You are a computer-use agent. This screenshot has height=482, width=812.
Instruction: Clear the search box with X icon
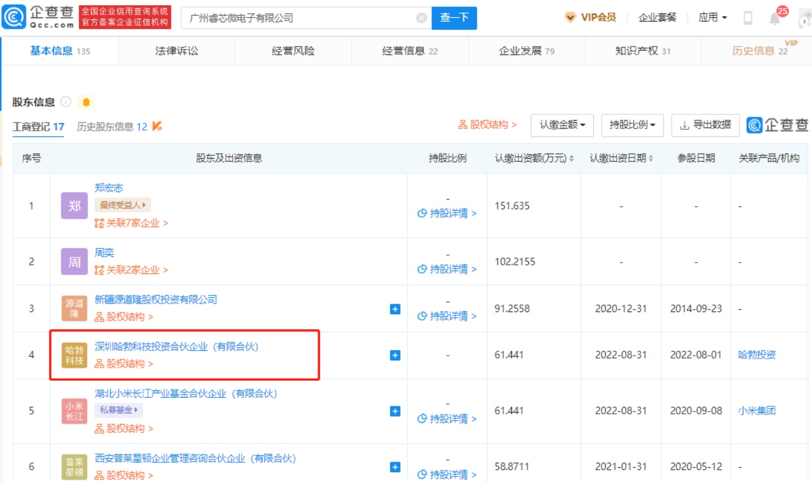click(x=421, y=18)
